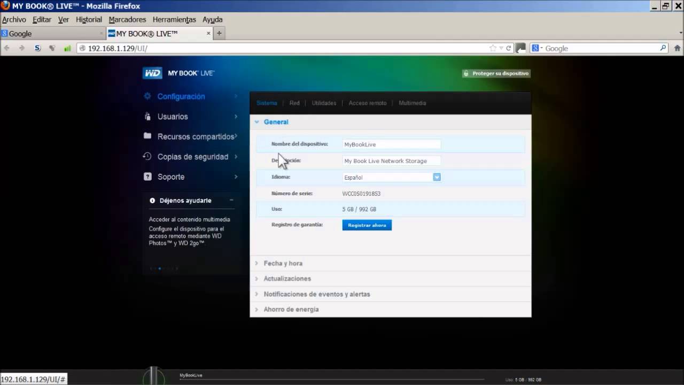Click the green signal bars toolbar icon
The width and height of the screenshot is (684, 385).
click(x=67, y=48)
